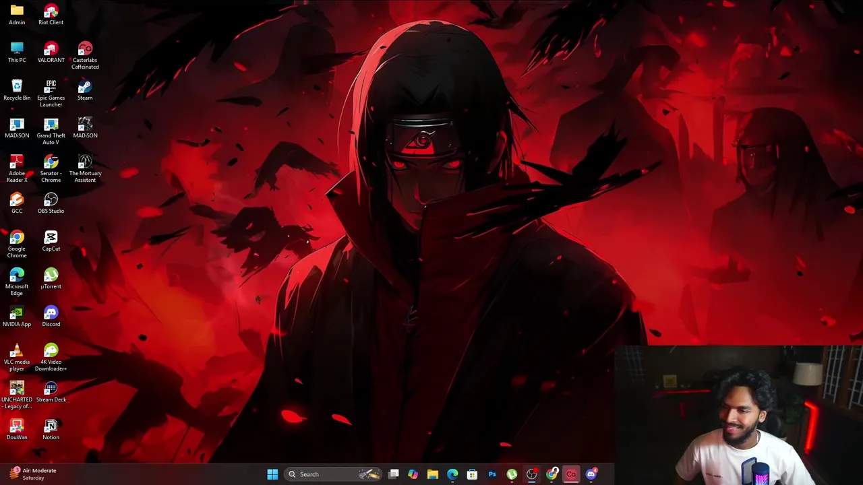Click the Microsoft Edge desktop shortcut
Image resolution: width=863 pixels, height=485 pixels.
(17, 282)
